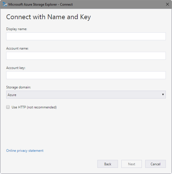The height and width of the screenshot is (174, 172).
Task: Open the Storage domain combo box
Action: pyautogui.click(x=86, y=95)
